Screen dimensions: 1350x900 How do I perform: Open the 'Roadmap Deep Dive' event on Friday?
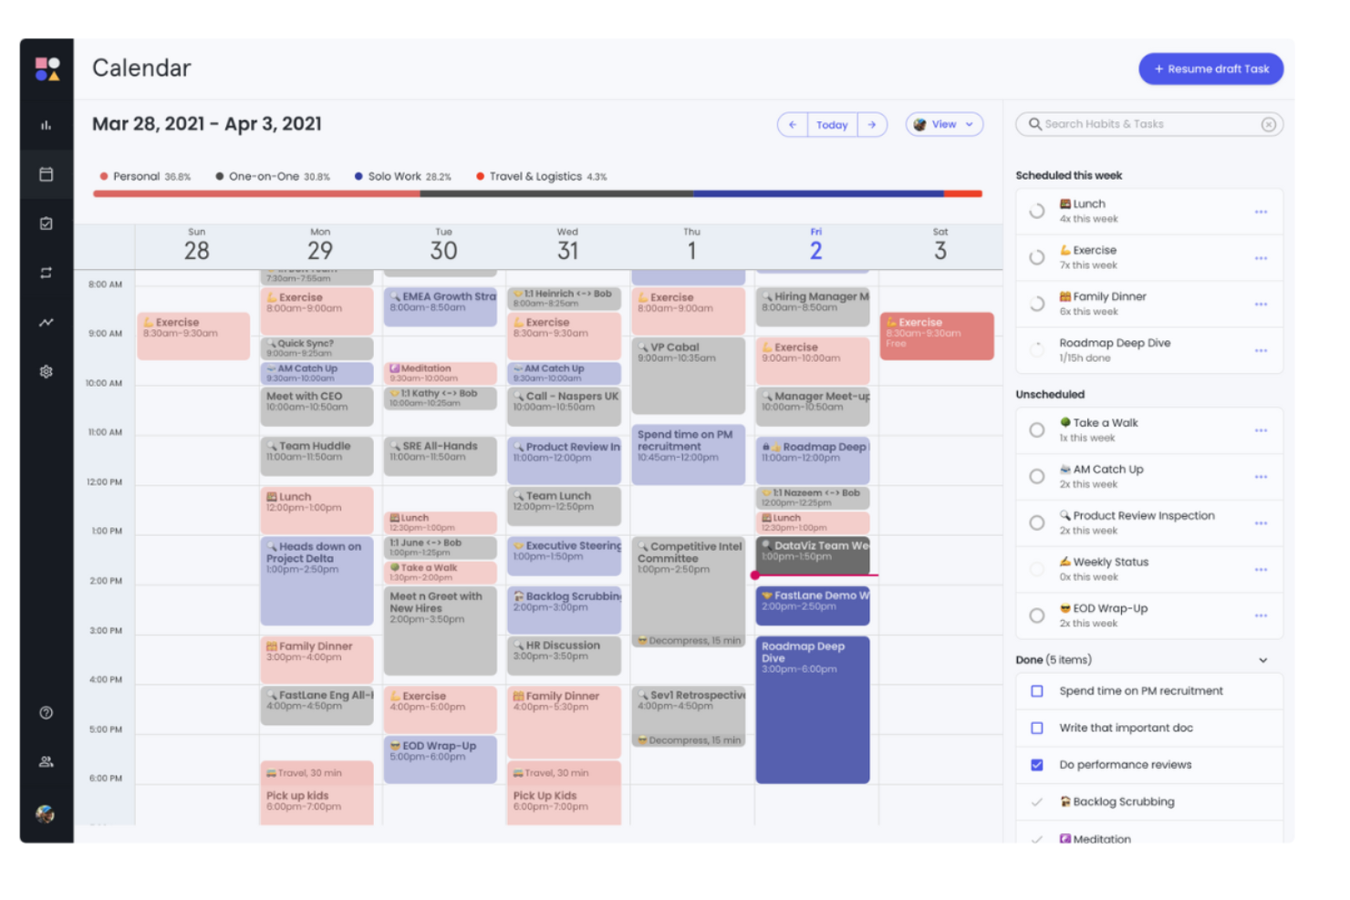tap(813, 711)
